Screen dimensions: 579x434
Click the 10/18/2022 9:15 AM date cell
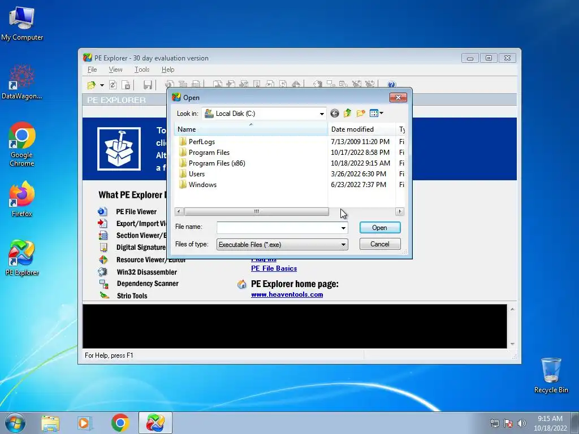(x=360, y=163)
